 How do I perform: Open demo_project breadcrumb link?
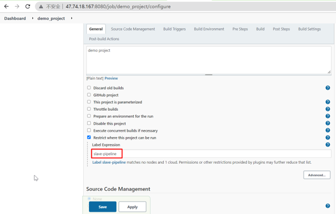click(51, 18)
